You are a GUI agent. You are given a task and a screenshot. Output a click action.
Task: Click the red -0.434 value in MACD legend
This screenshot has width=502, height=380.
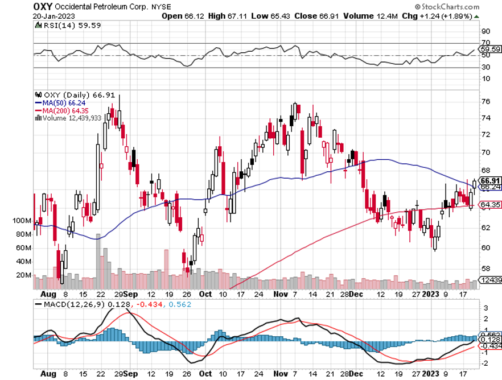[x=149, y=304]
